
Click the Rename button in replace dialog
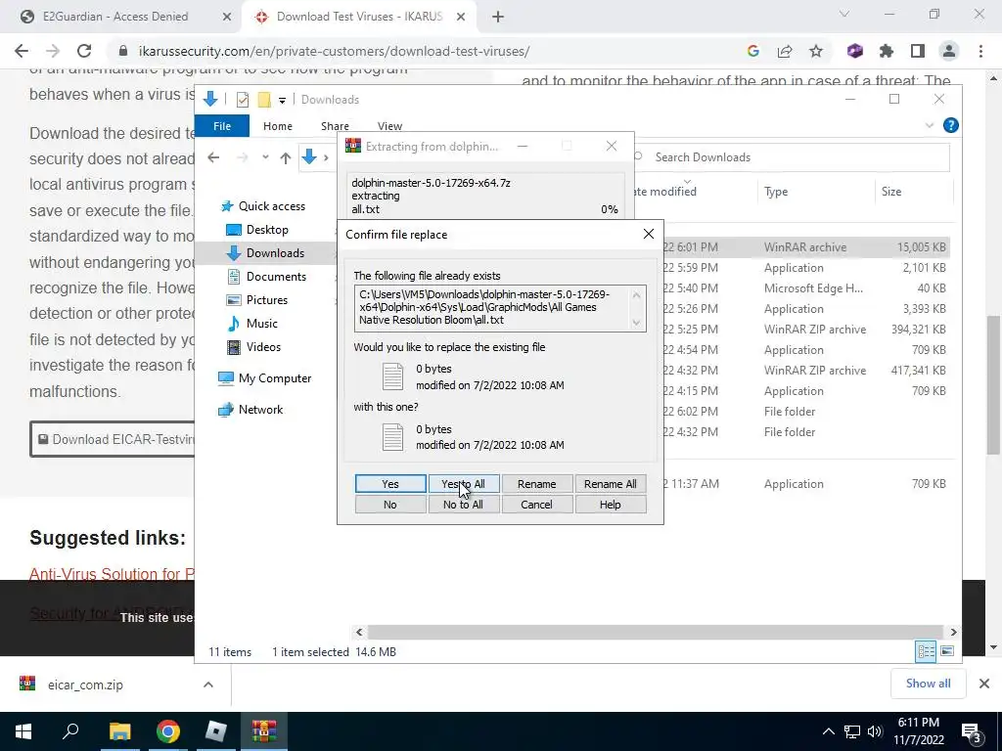537,484
